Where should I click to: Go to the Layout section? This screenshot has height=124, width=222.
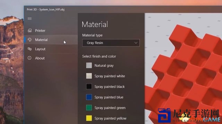click(x=51, y=49)
